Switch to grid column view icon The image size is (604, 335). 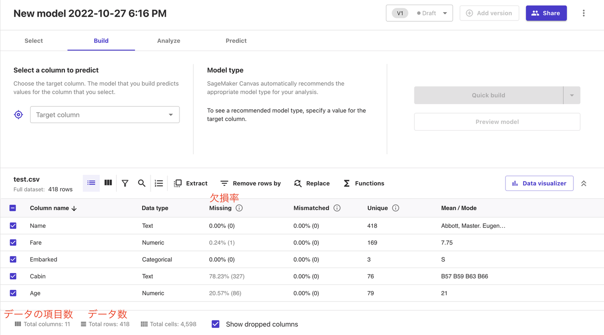[x=108, y=183]
